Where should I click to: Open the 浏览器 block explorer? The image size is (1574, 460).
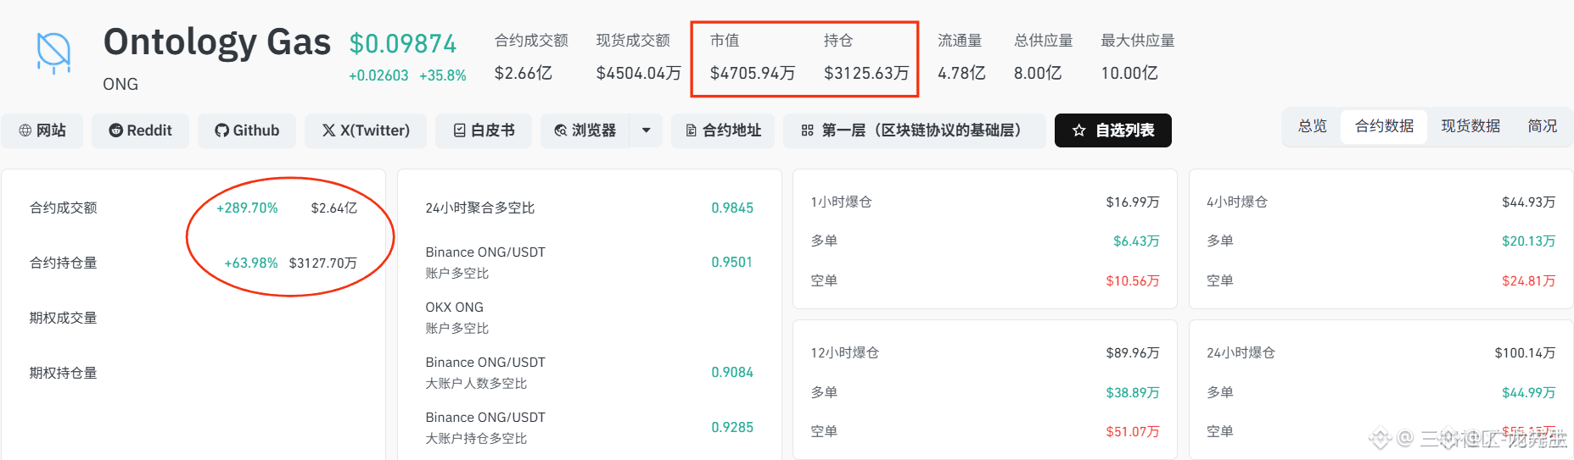click(x=585, y=130)
